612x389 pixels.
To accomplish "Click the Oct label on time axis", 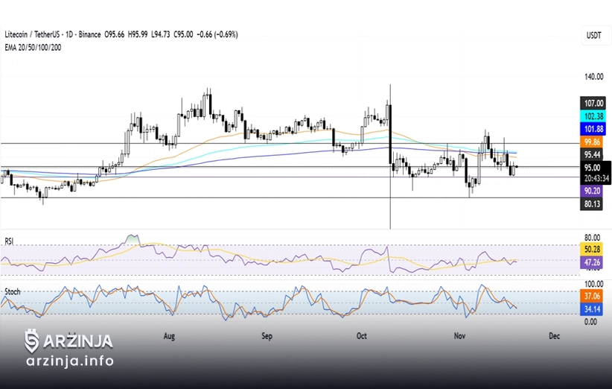I will coord(363,336).
